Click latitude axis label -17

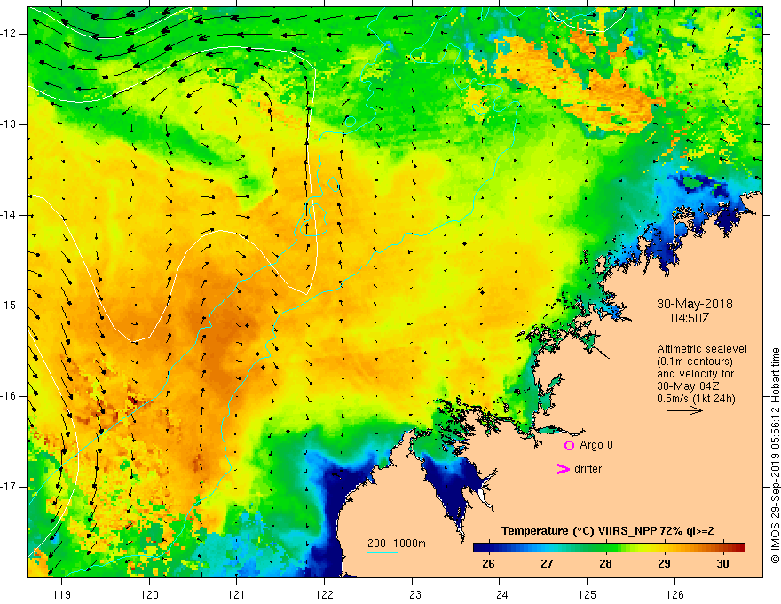click(x=9, y=487)
